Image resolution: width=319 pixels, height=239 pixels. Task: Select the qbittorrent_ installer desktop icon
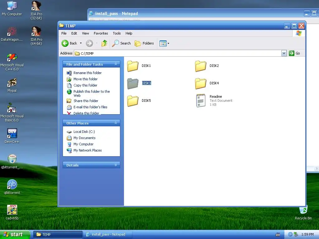point(12,162)
